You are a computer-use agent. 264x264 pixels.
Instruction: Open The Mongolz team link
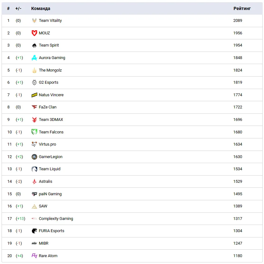tap(50, 70)
